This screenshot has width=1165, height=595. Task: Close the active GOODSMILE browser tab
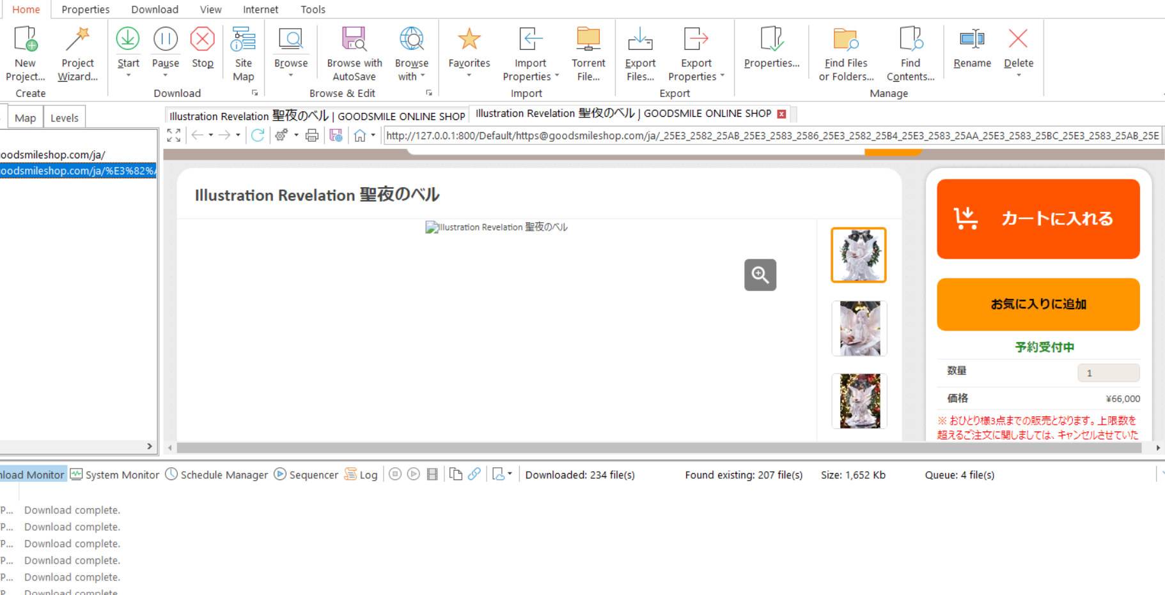click(x=781, y=114)
